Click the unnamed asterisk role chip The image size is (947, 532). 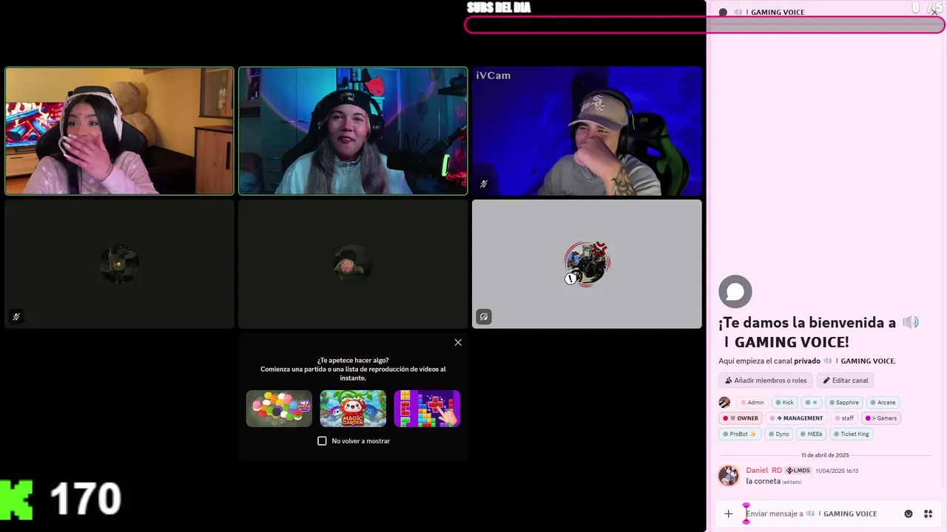tap(811, 403)
